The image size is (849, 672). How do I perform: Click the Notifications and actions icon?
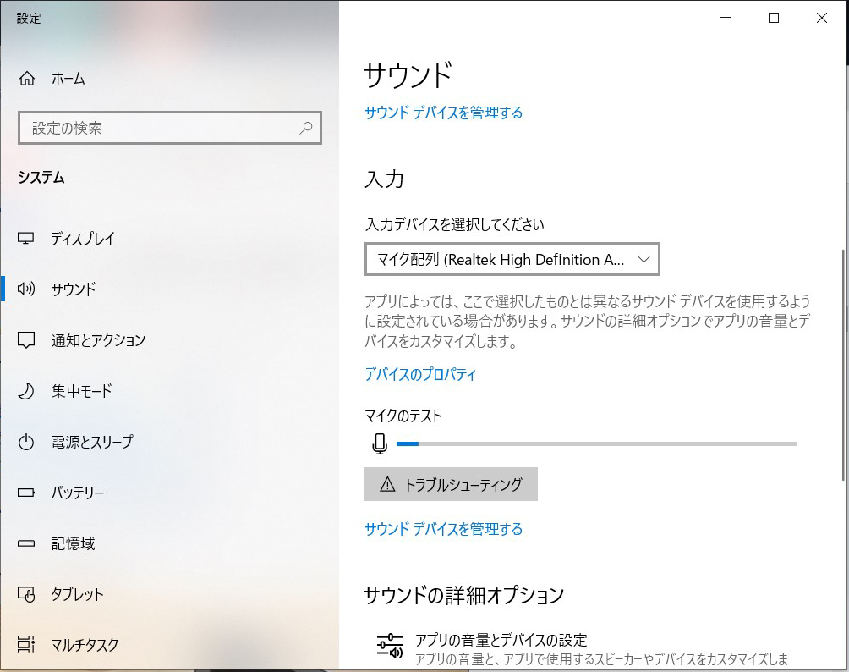27,340
